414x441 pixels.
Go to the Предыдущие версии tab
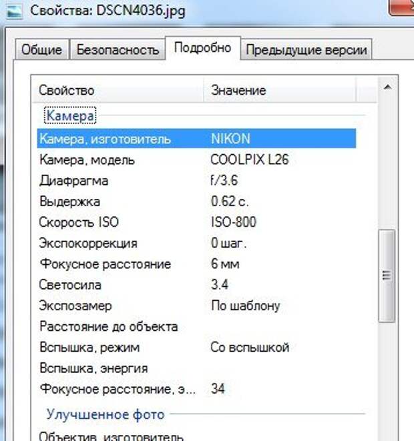point(305,50)
